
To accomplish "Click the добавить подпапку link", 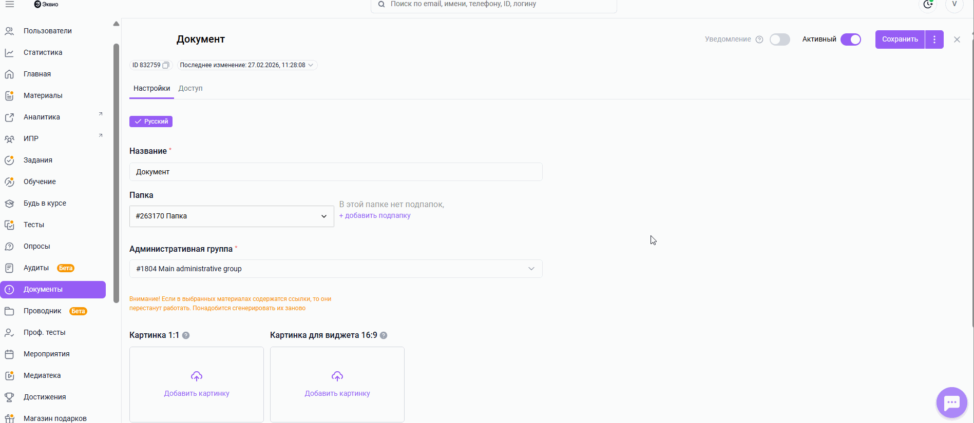I will 375,215.
